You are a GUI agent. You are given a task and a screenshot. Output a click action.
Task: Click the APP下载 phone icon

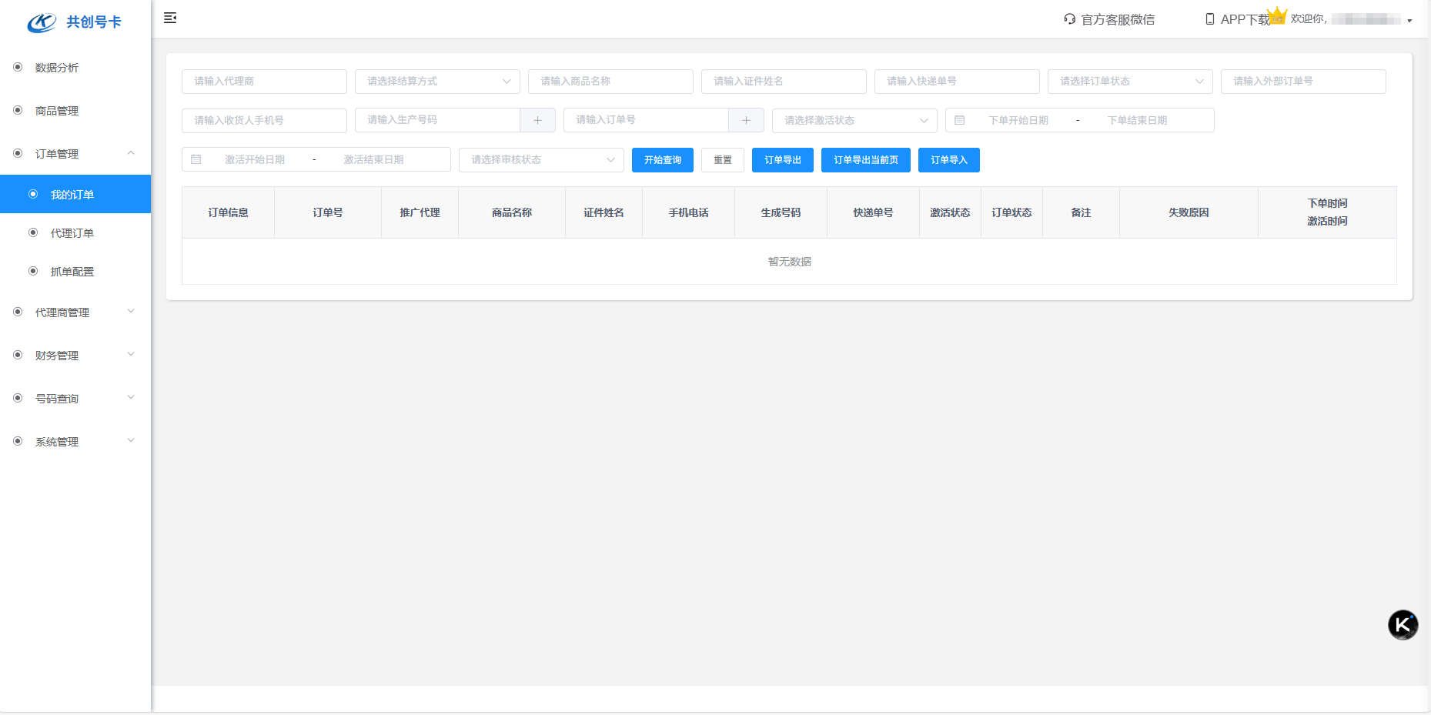(x=1209, y=19)
